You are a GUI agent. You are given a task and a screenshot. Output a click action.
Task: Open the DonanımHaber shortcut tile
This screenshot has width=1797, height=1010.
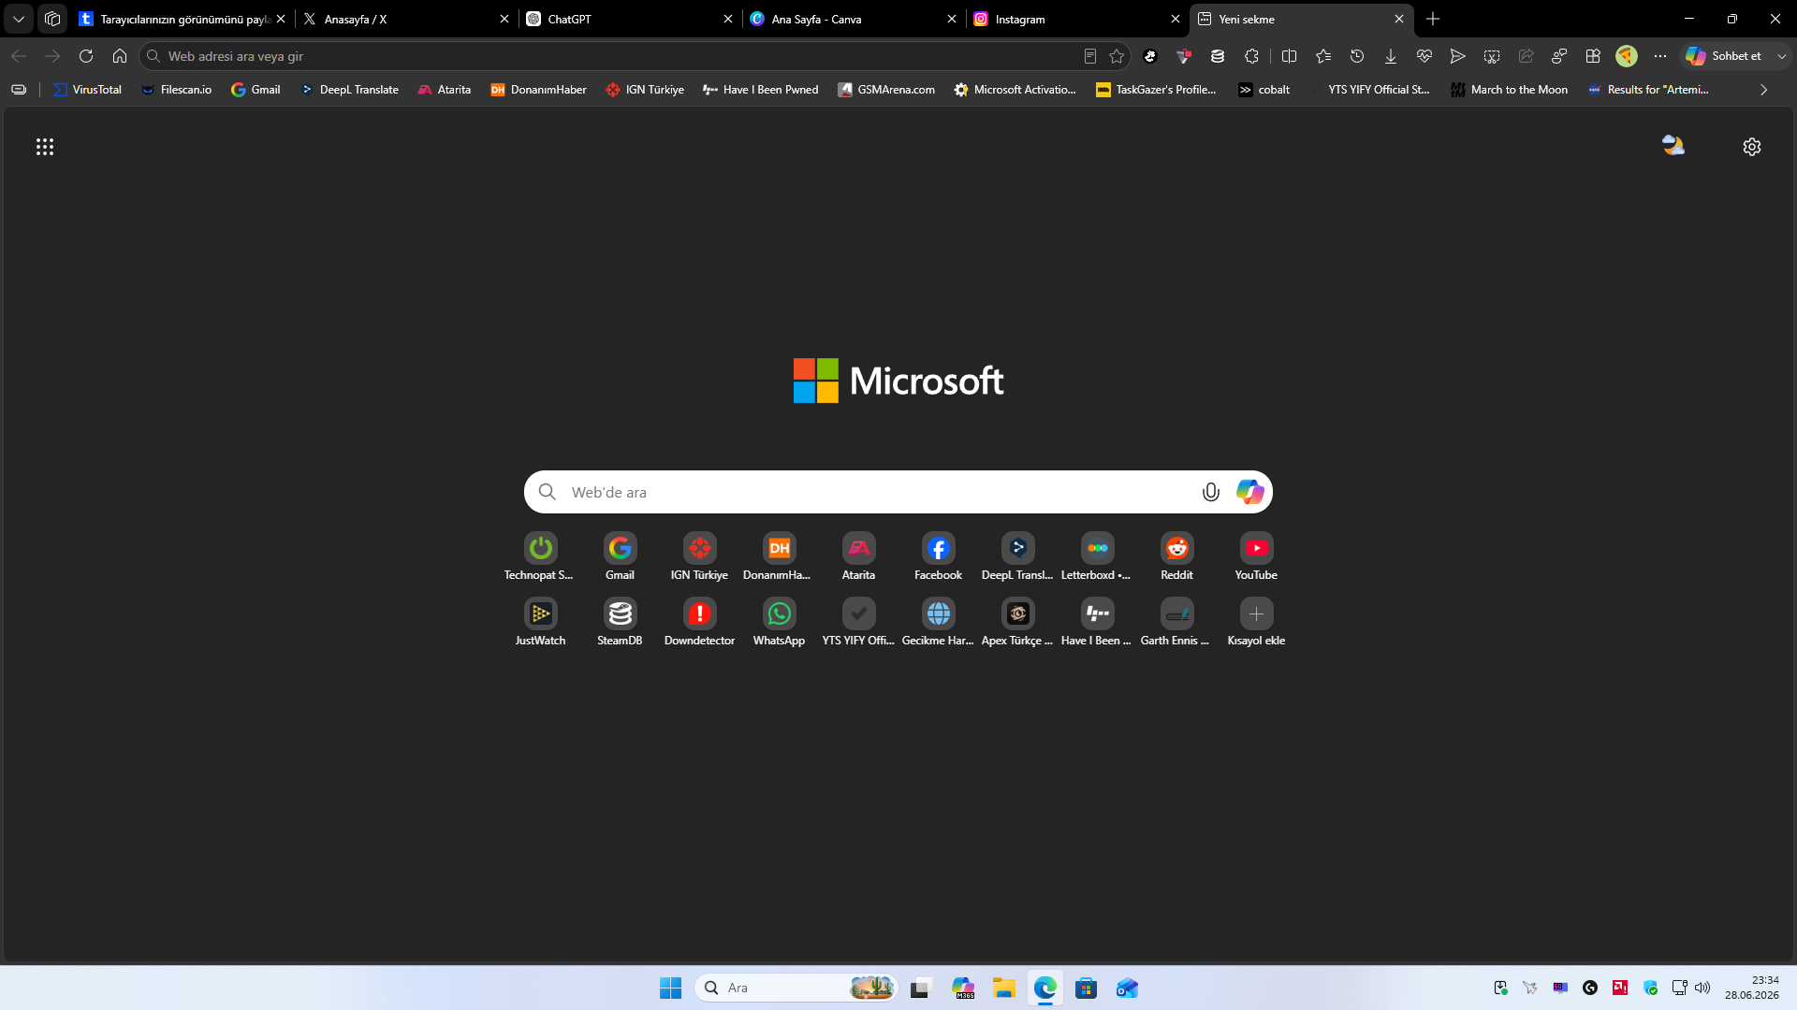pyautogui.click(x=779, y=557)
